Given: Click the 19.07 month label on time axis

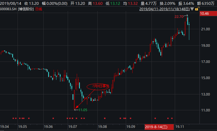Looking at the screenshot, I should pyautogui.click(x=73, y=126).
